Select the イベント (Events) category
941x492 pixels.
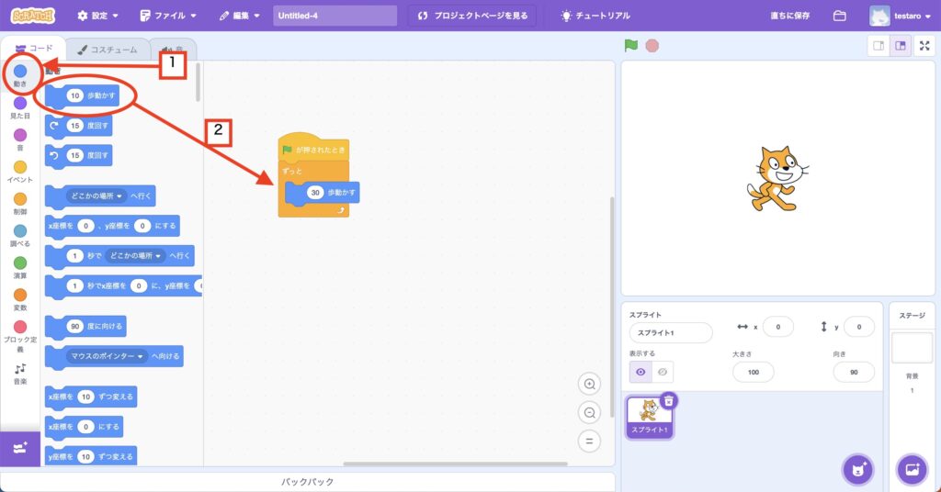pos(20,172)
